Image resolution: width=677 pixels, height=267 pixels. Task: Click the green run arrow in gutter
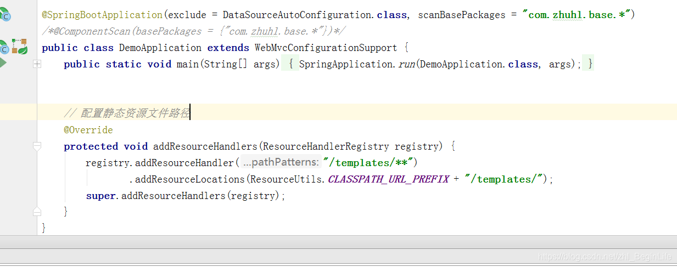[x=3, y=63]
